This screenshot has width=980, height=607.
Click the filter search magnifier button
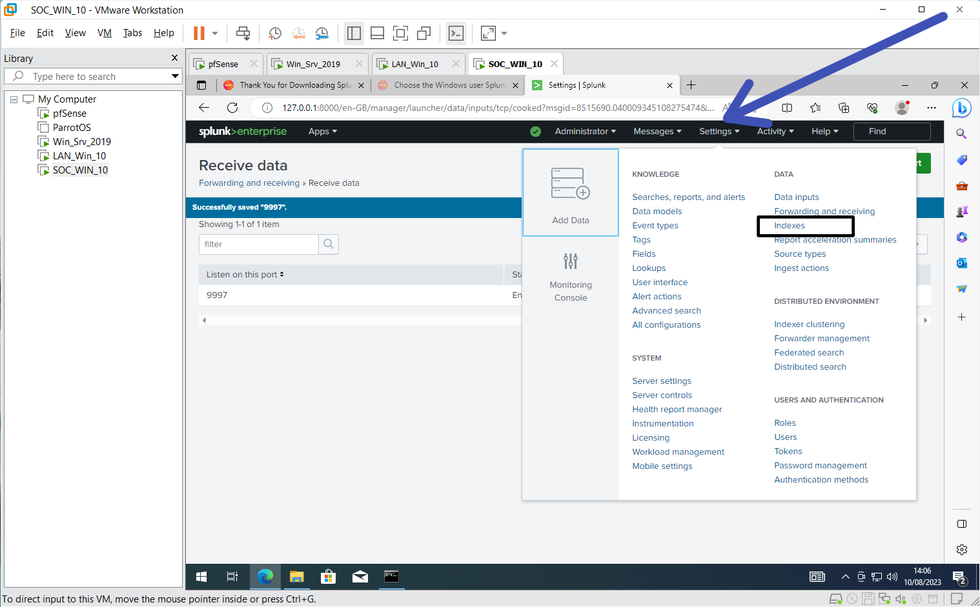tap(329, 244)
